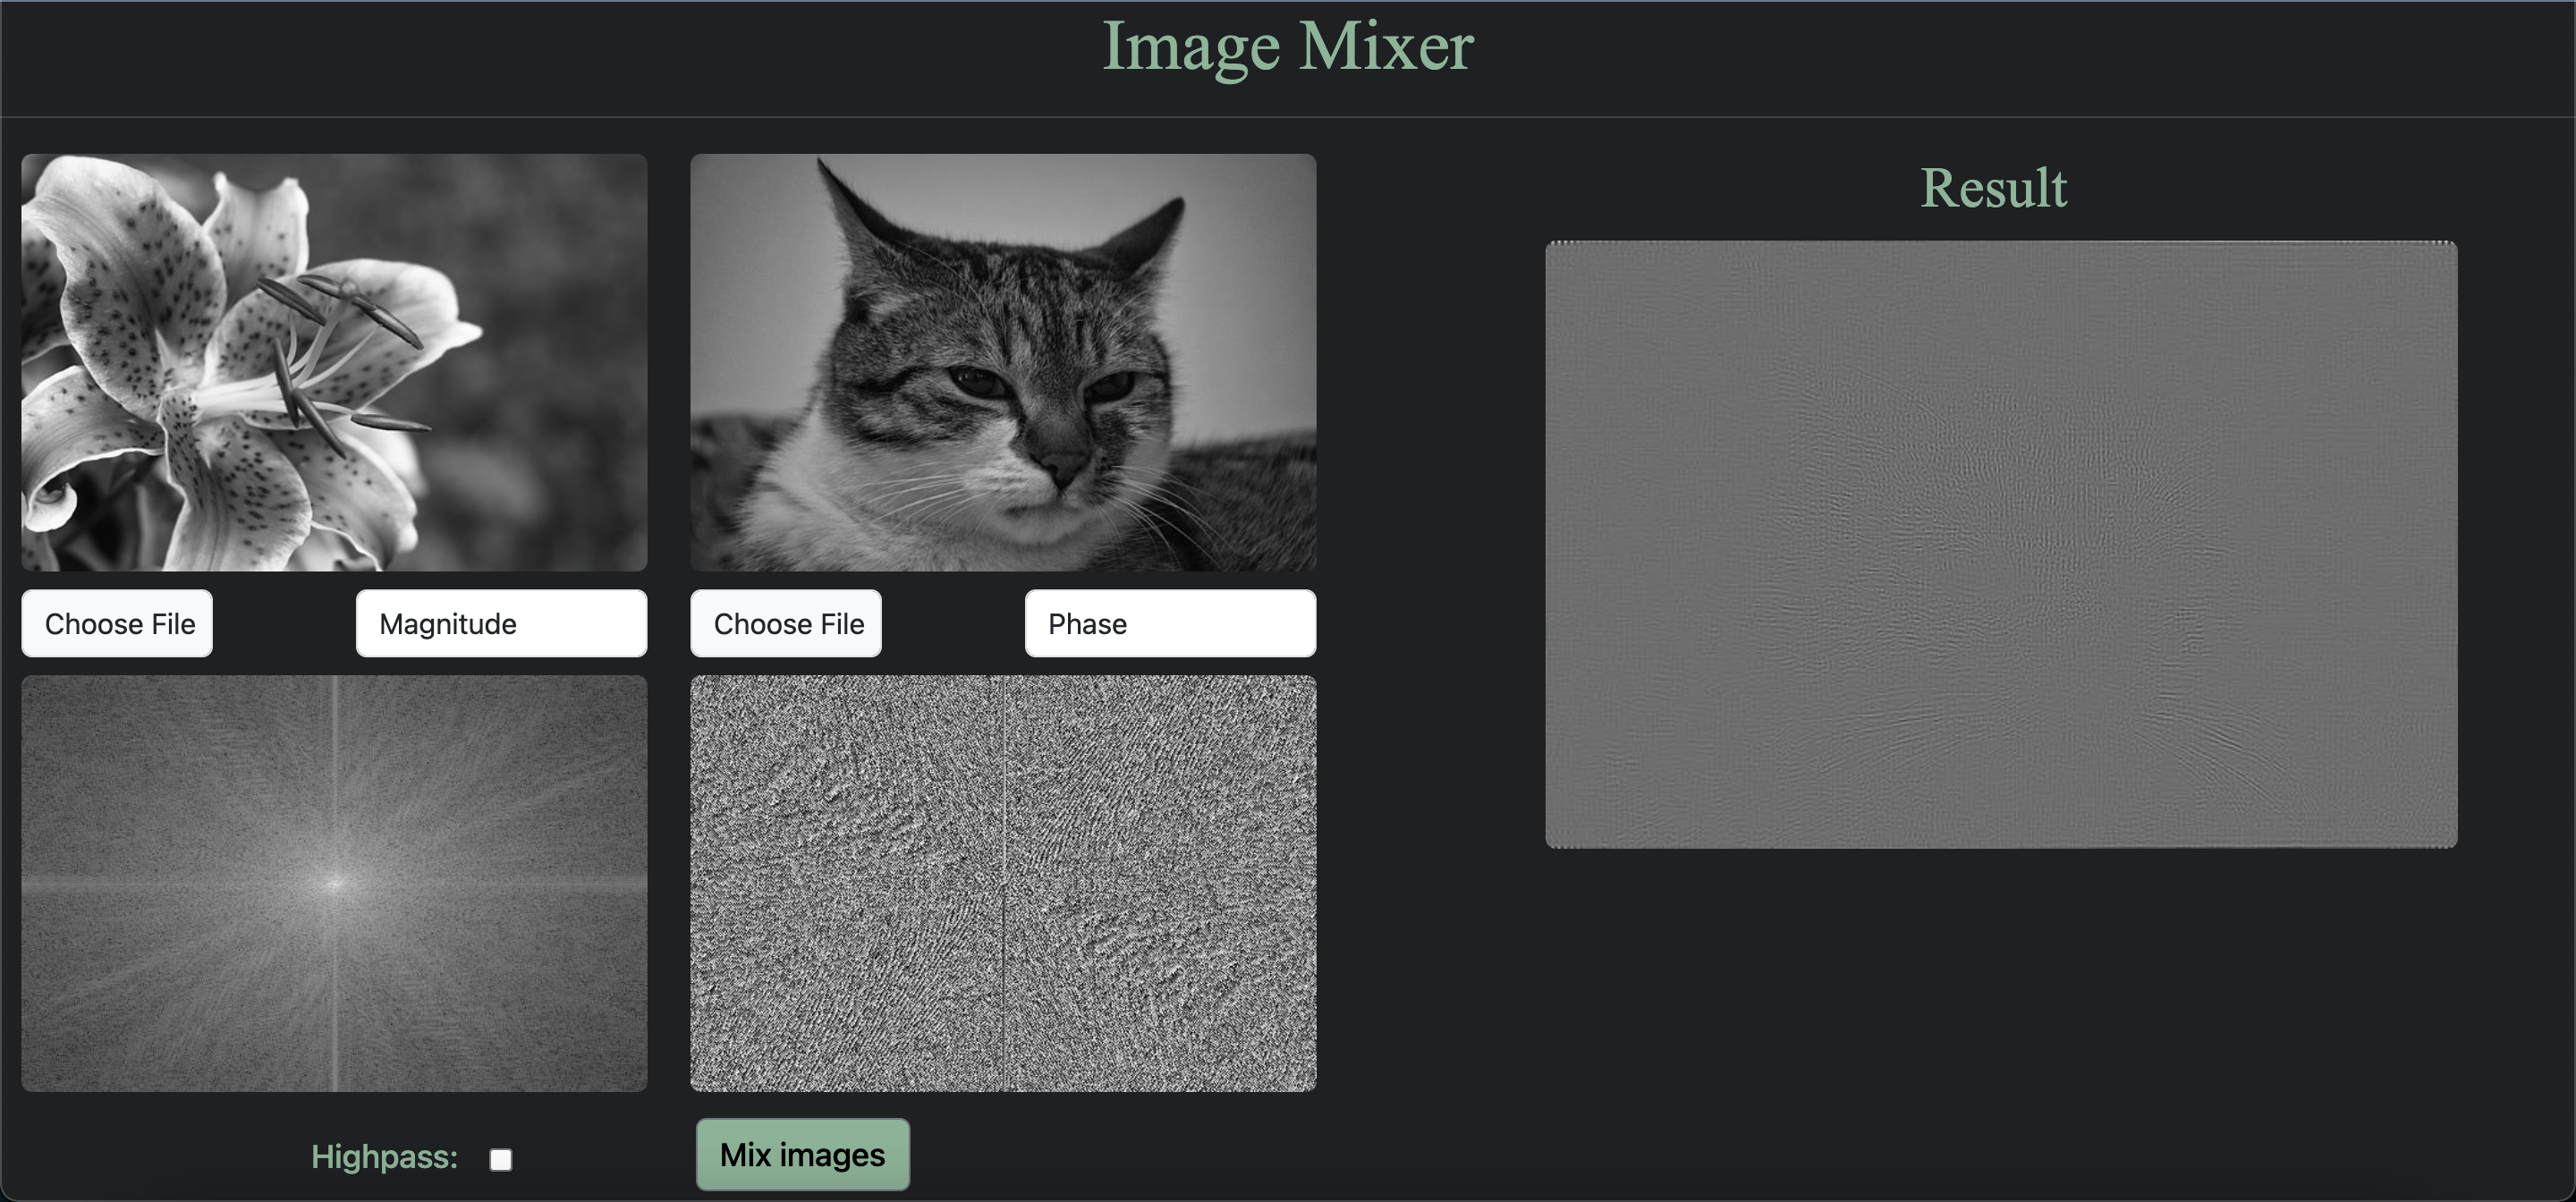Image resolution: width=2576 pixels, height=1202 pixels.
Task: Open the Phase component dropdown
Action: pos(1169,623)
